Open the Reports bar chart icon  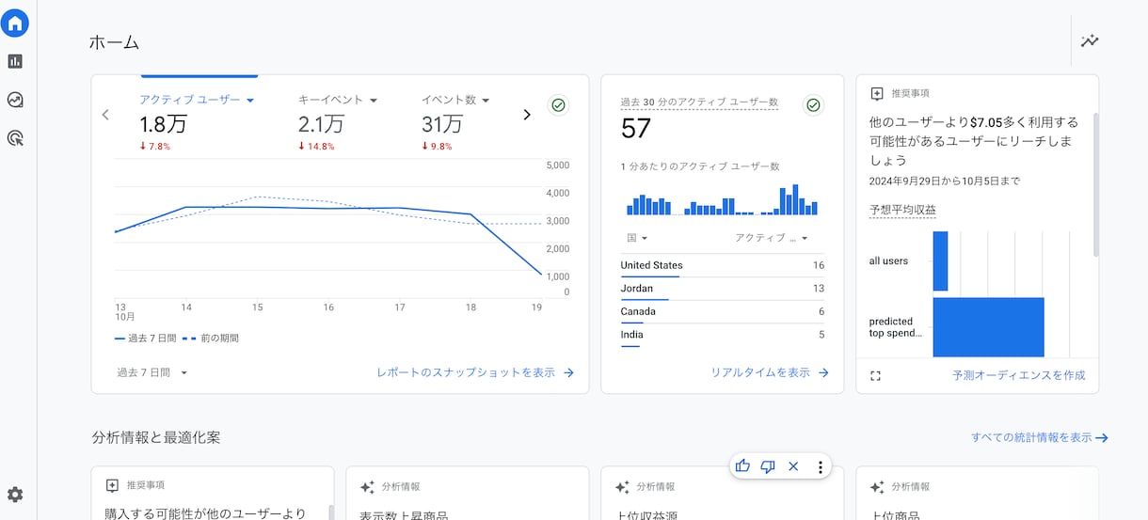point(14,61)
